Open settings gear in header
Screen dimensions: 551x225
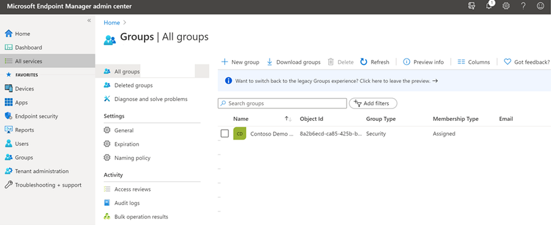506,6
